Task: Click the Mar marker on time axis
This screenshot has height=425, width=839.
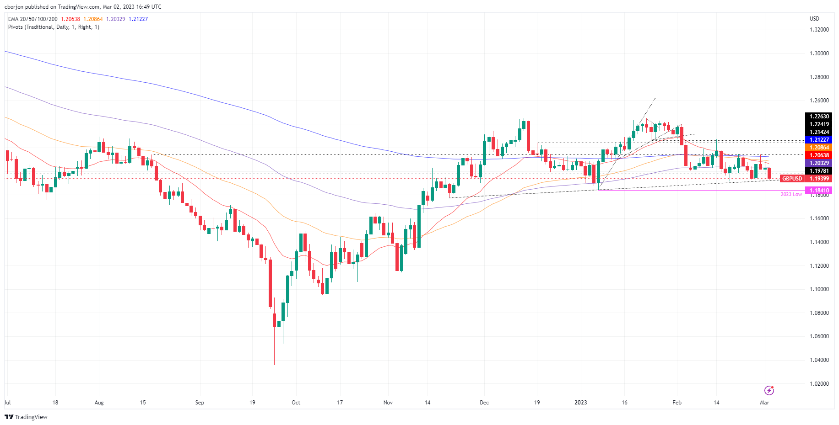Action: pos(764,403)
